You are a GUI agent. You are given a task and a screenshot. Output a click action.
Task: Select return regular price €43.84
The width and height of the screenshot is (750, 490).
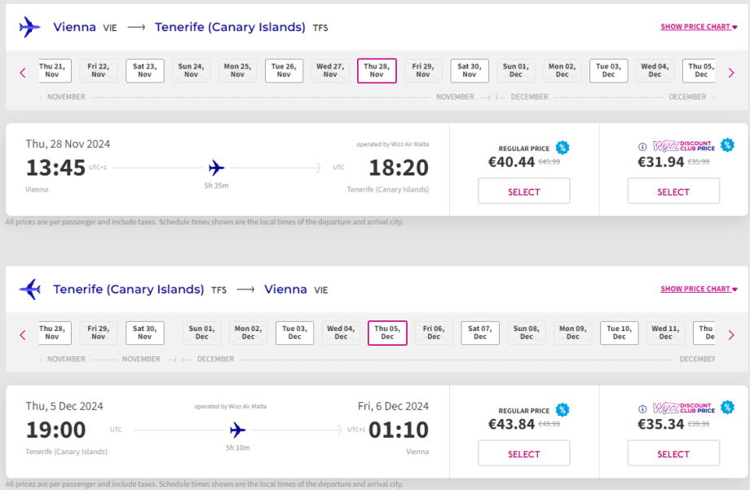523,454
